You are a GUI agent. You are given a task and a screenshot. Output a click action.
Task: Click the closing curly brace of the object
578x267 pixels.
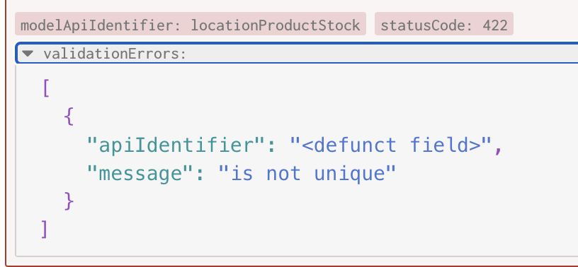coord(69,201)
